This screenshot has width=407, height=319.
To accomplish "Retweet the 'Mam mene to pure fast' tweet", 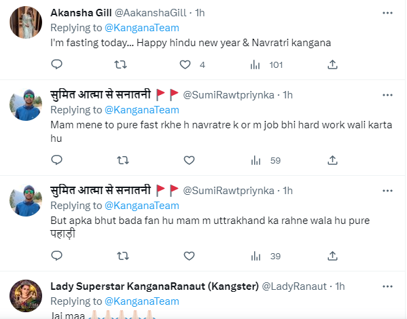I will 123,160.
